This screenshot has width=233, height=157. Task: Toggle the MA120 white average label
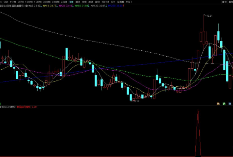[x=98, y=6]
